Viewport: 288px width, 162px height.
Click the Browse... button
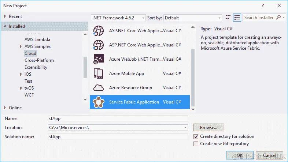(208, 128)
